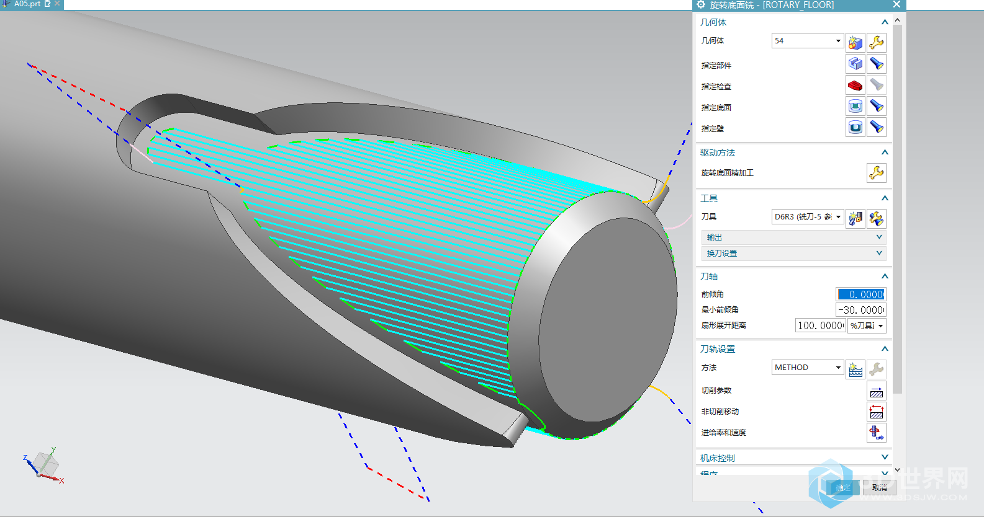Open the 几何体 dropdown showing 54
Screen dimensions: 984x517
pos(808,40)
